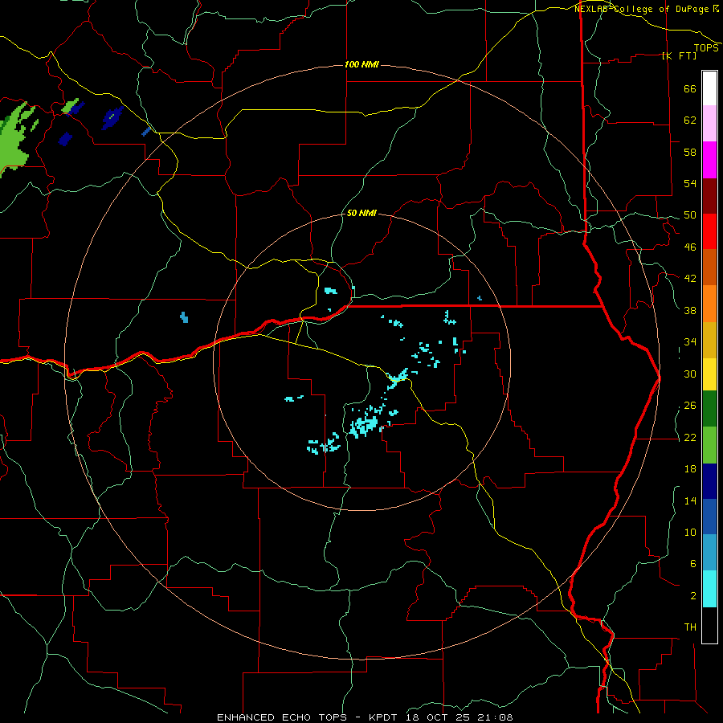The width and height of the screenshot is (723, 723).
Task: Pick the light green legend swatch
Action: point(709,445)
